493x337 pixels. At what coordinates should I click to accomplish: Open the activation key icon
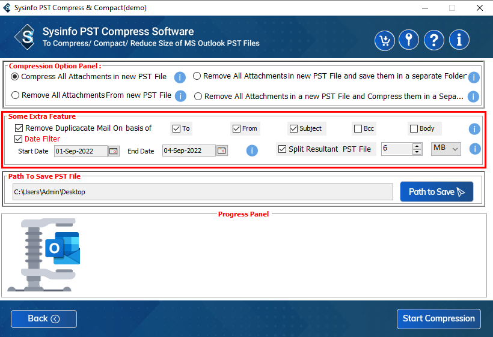click(409, 40)
